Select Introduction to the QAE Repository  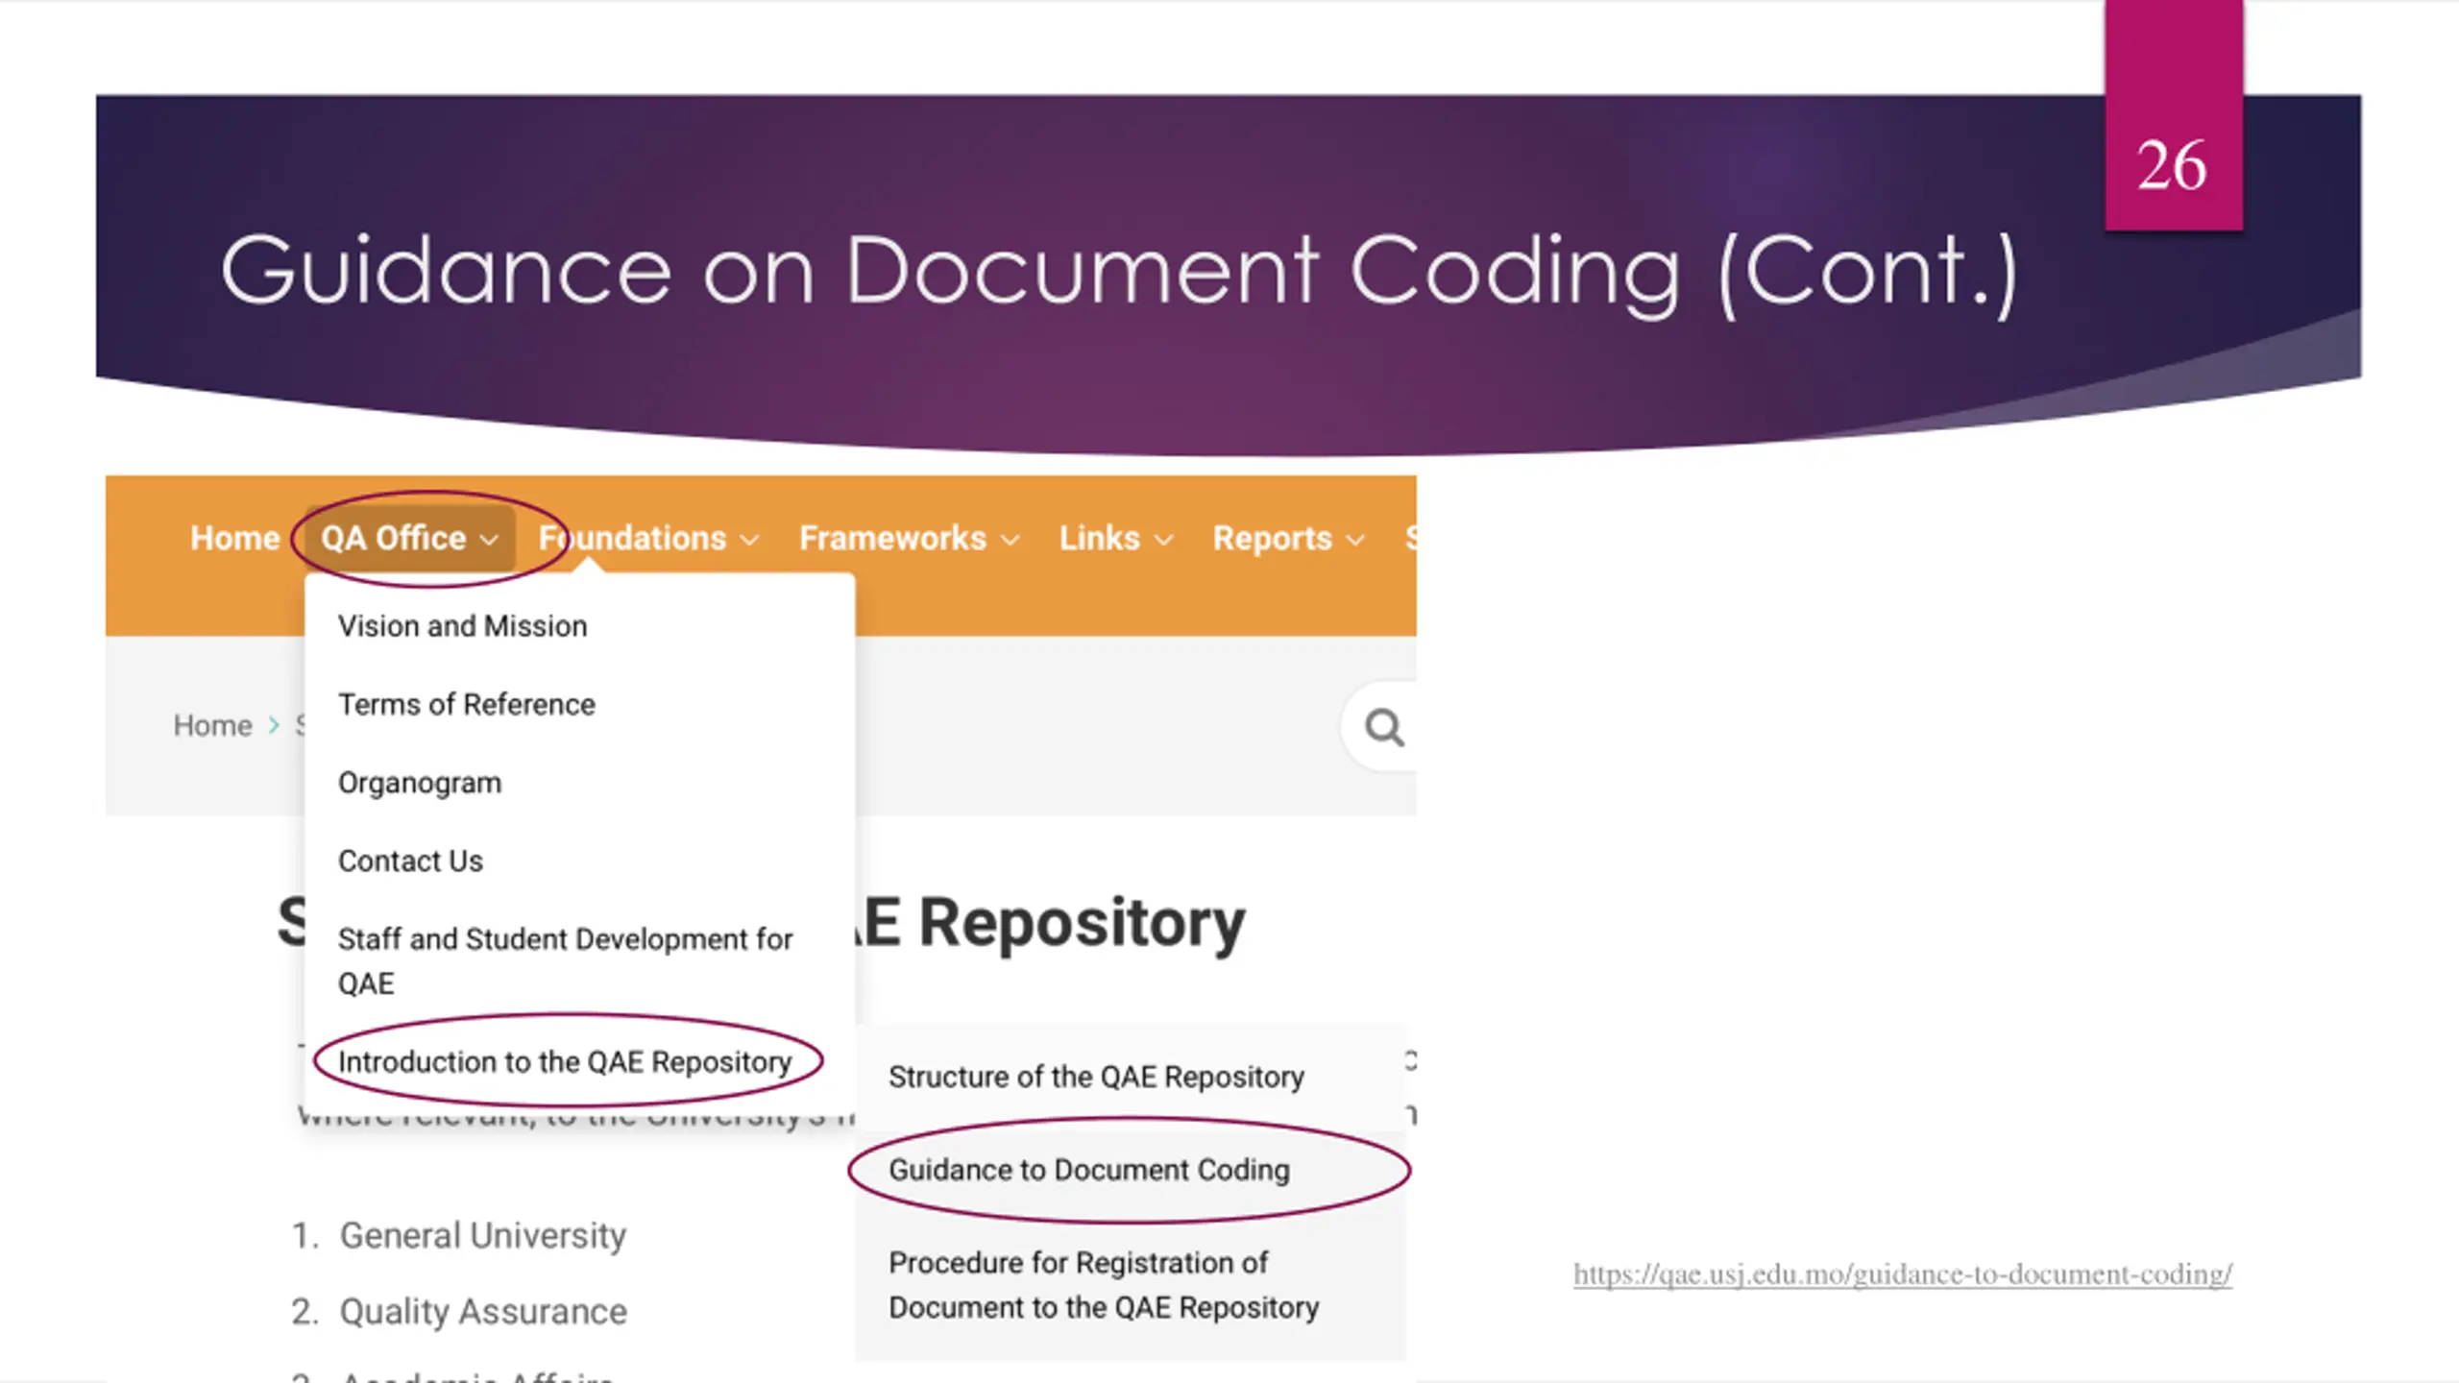coord(565,1062)
